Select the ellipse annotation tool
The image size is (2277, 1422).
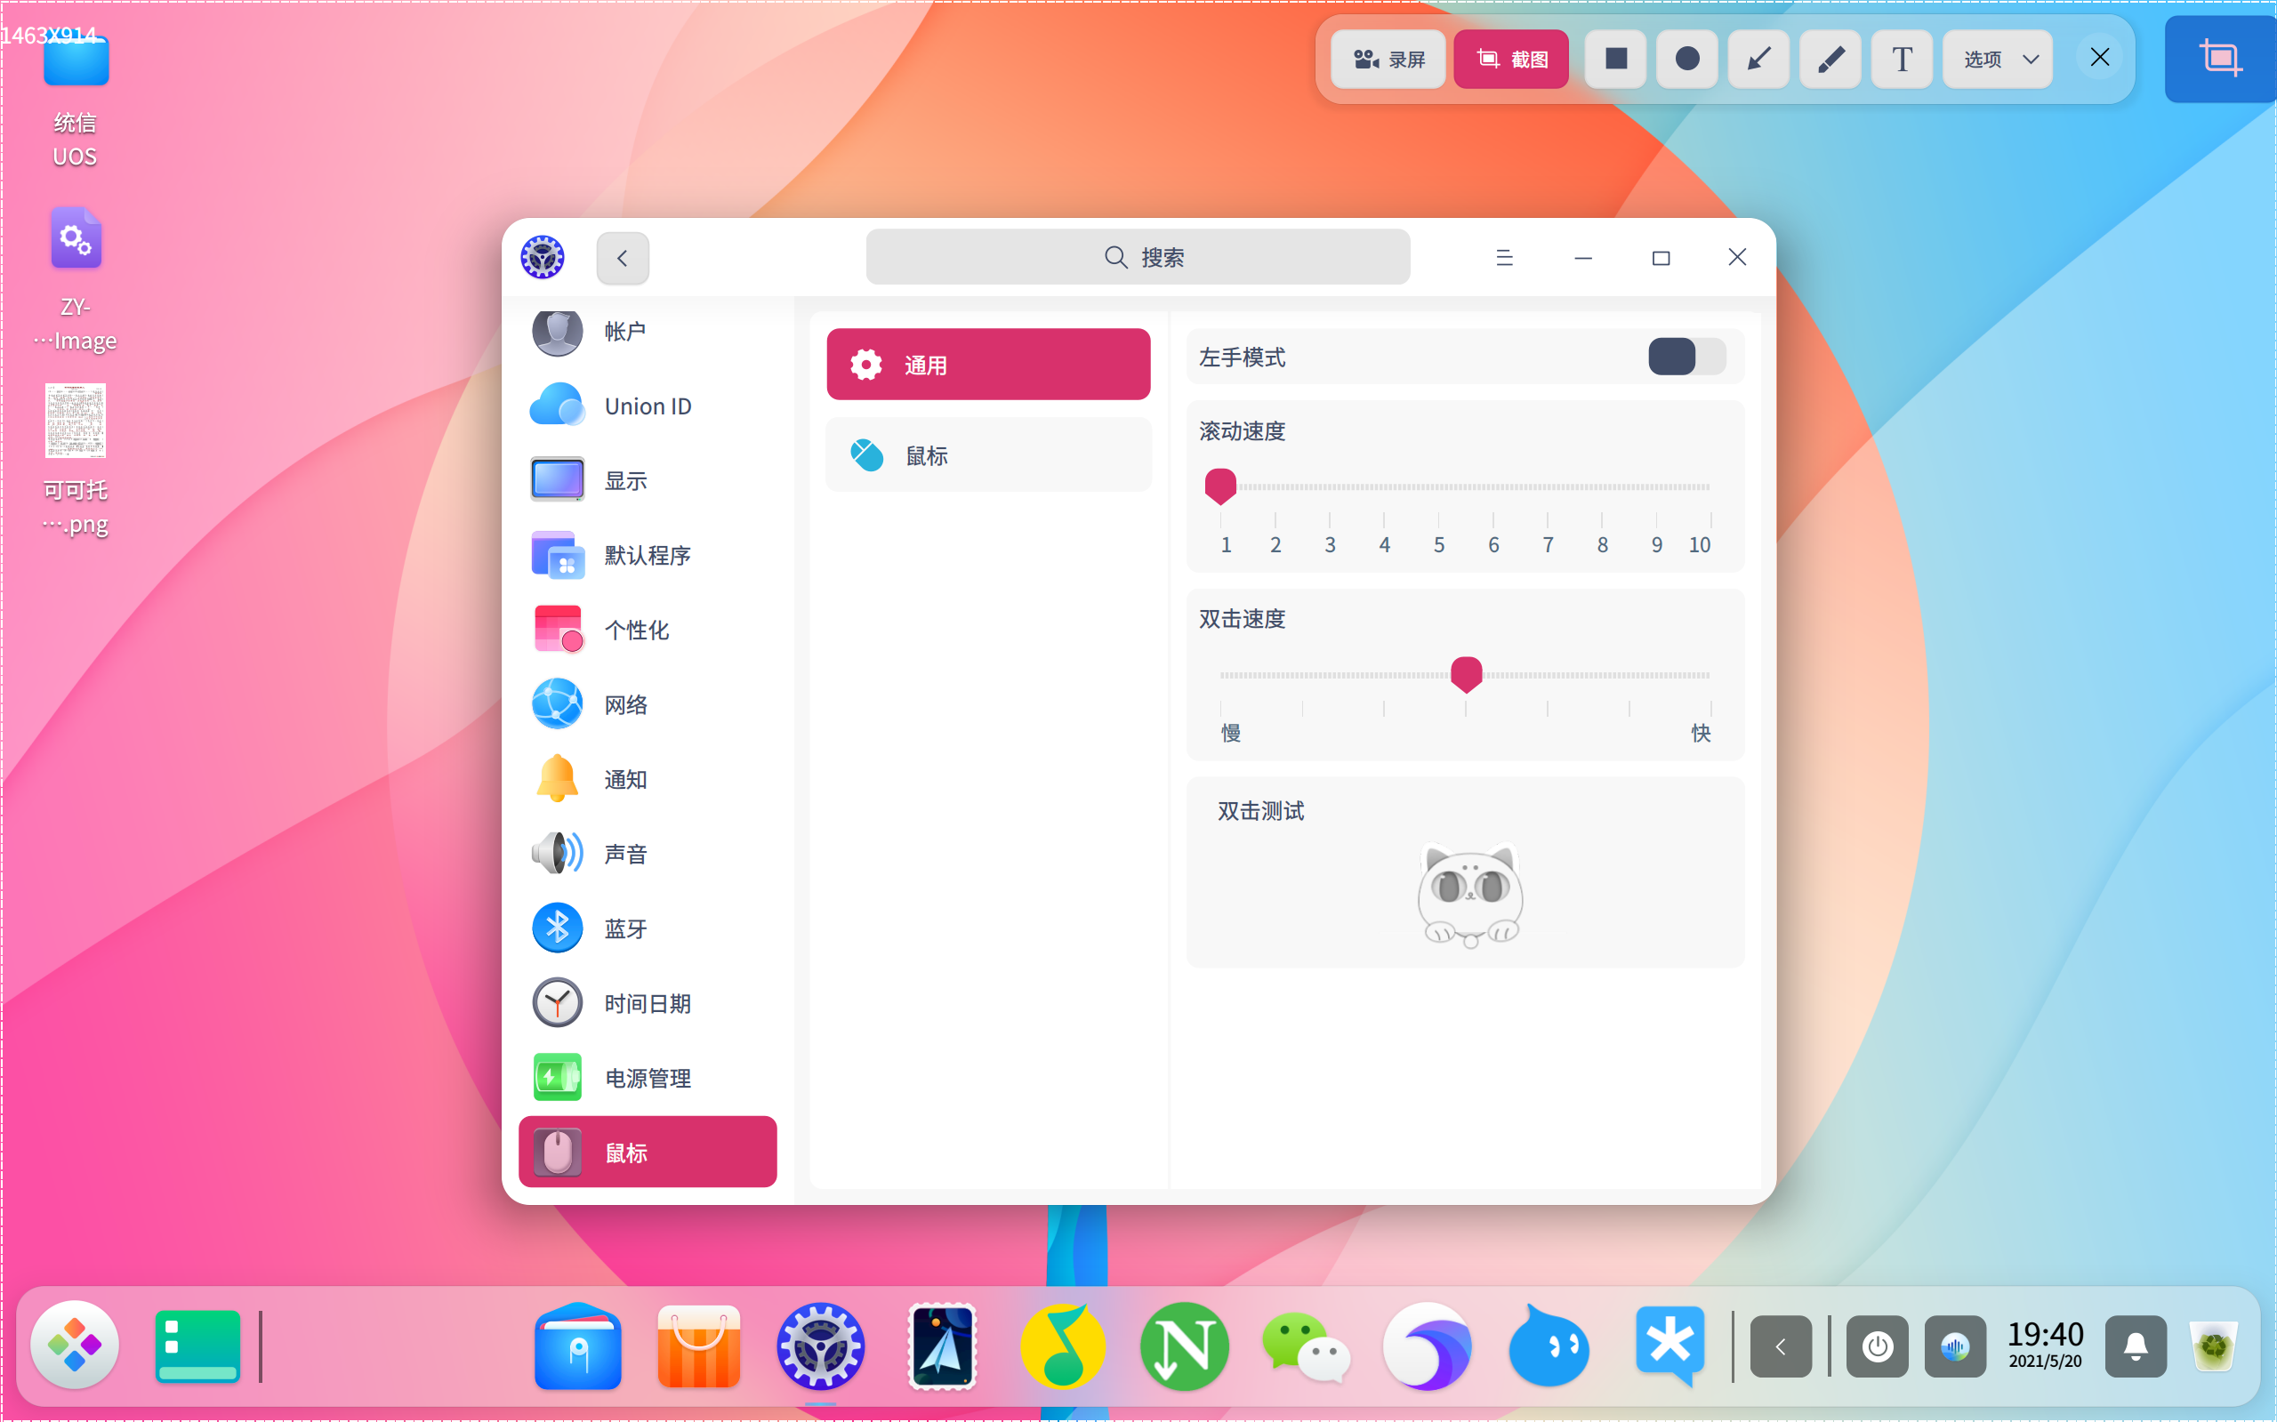tap(1686, 60)
